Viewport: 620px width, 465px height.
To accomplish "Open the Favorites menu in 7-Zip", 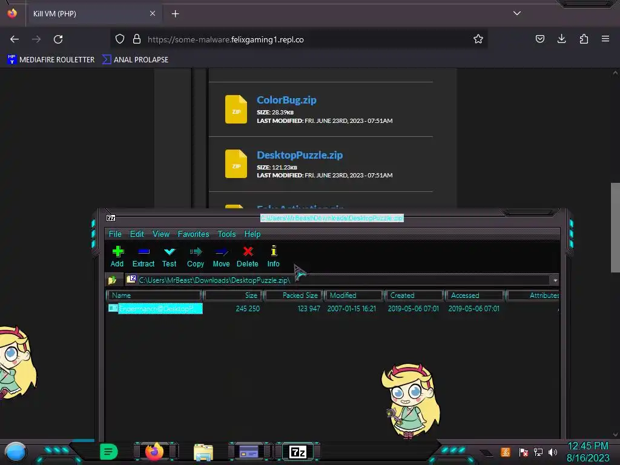I will pos(193,234).
